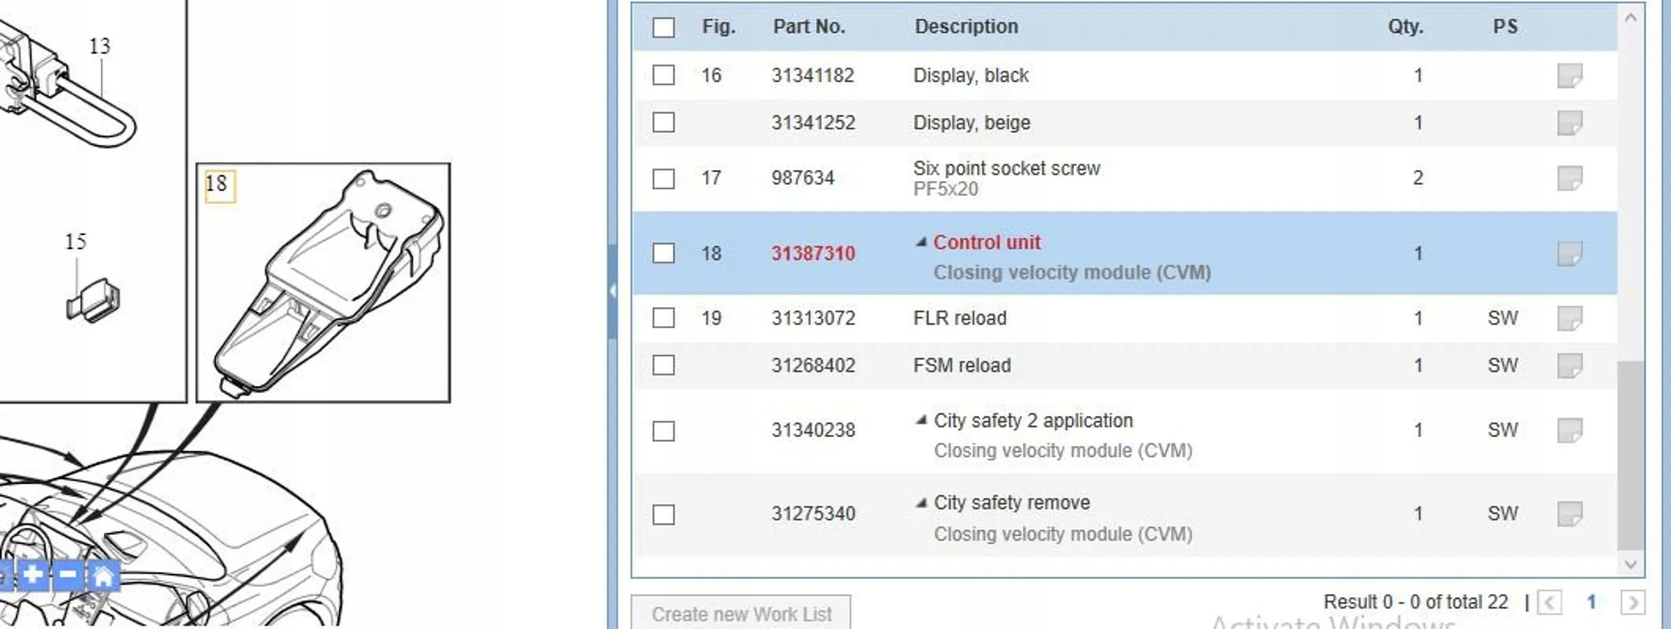1671x629 pixels.
Task: Select page 1 in pagination
Action: click(1591, 602)
